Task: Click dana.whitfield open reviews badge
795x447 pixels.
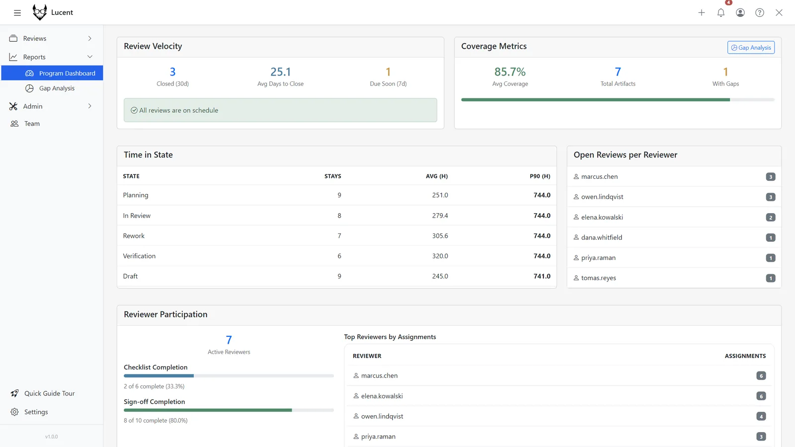Action: [771, 238]
